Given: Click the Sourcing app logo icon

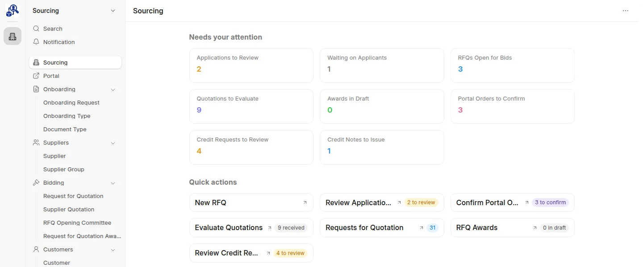Looking at the screenshot, I should click(13, 11).
